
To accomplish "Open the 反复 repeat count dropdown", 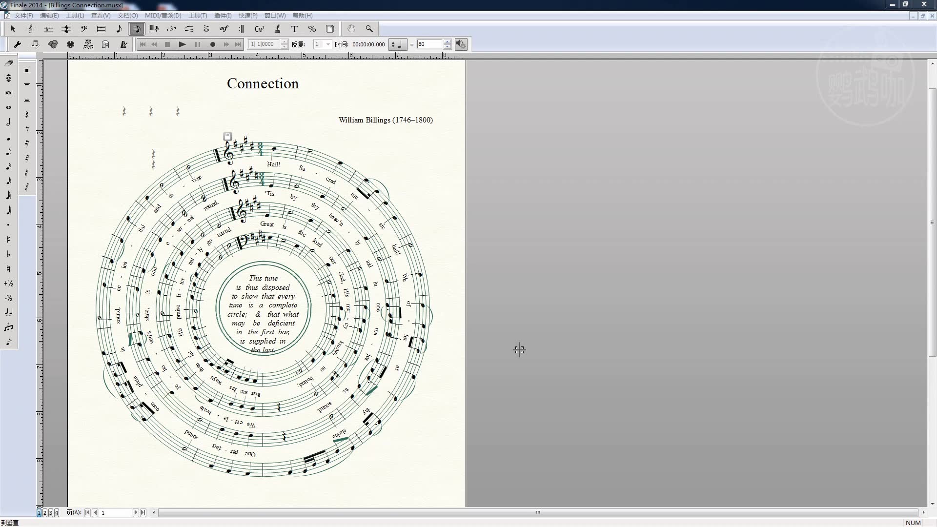I will pyautogui.click(x=328, y=44).
